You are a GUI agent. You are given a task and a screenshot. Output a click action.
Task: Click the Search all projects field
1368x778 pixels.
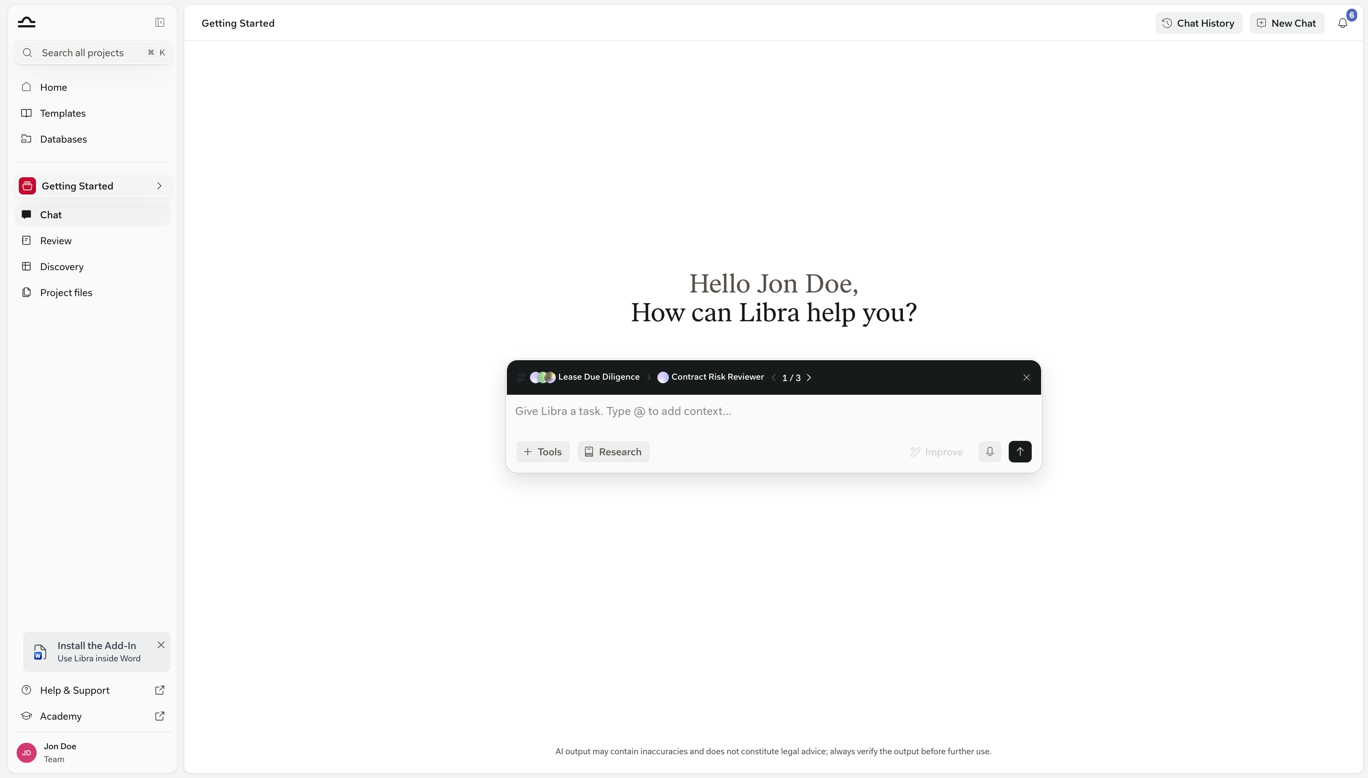[x=93, y=52]
